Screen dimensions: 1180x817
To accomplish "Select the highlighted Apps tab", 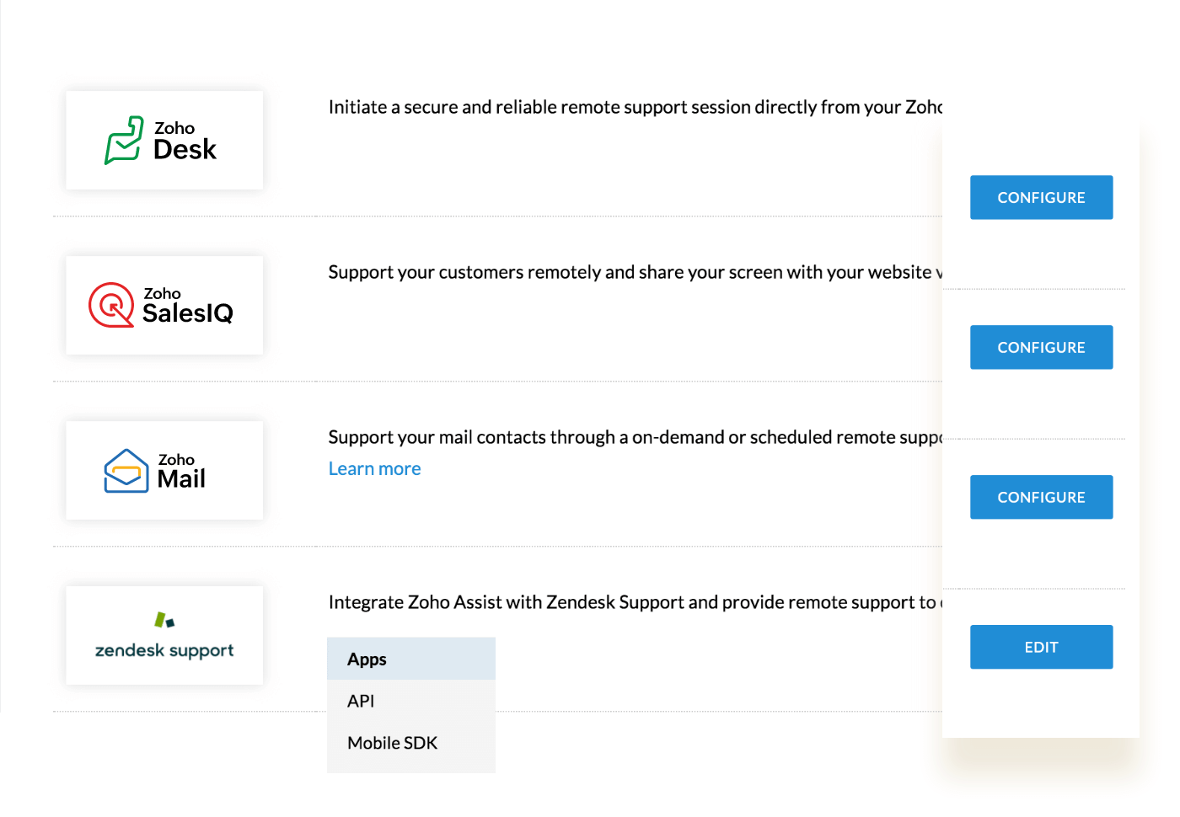I will [x=367, y=659].
